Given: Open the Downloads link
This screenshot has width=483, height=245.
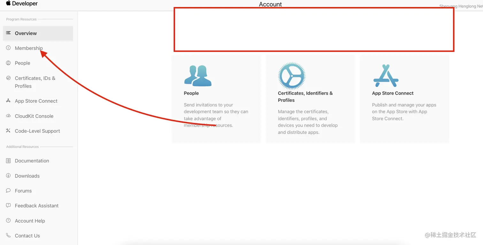Looking at the screenshot, I should click(x=27, y=176).
